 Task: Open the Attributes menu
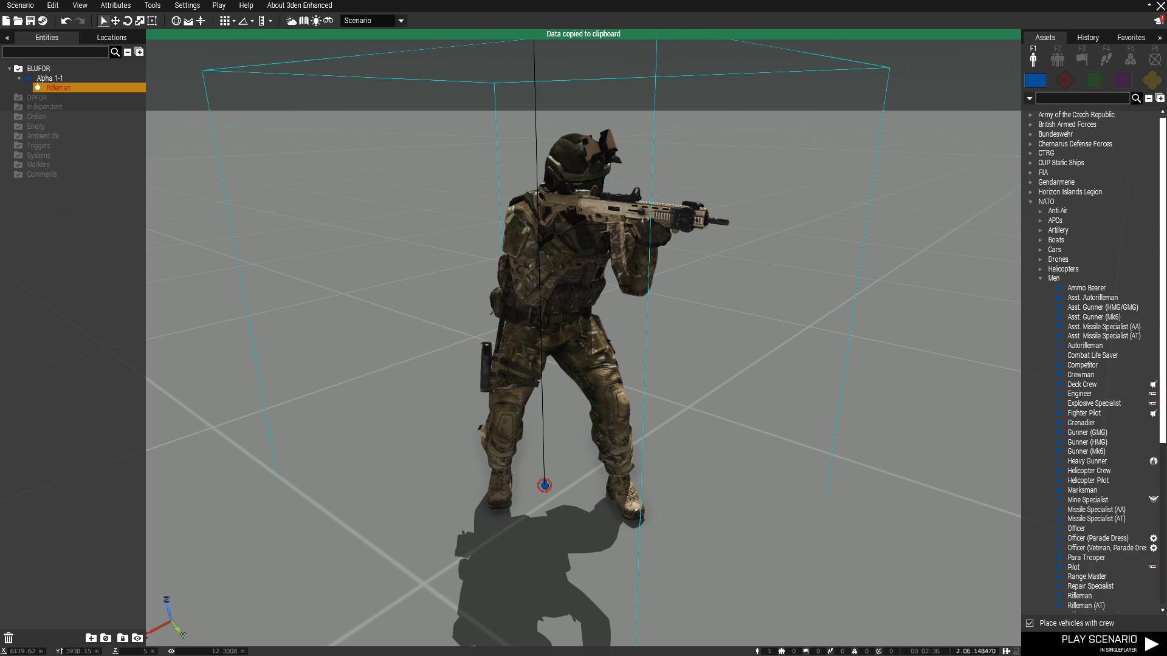click(x=115, y=5)
